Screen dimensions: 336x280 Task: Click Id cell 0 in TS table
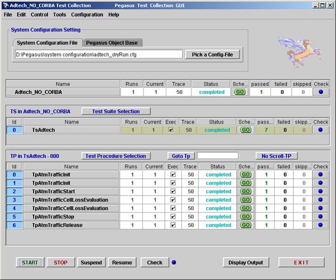click(14, 130)
